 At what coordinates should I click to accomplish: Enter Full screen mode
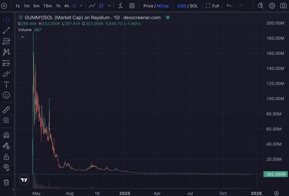click(212, 6)
